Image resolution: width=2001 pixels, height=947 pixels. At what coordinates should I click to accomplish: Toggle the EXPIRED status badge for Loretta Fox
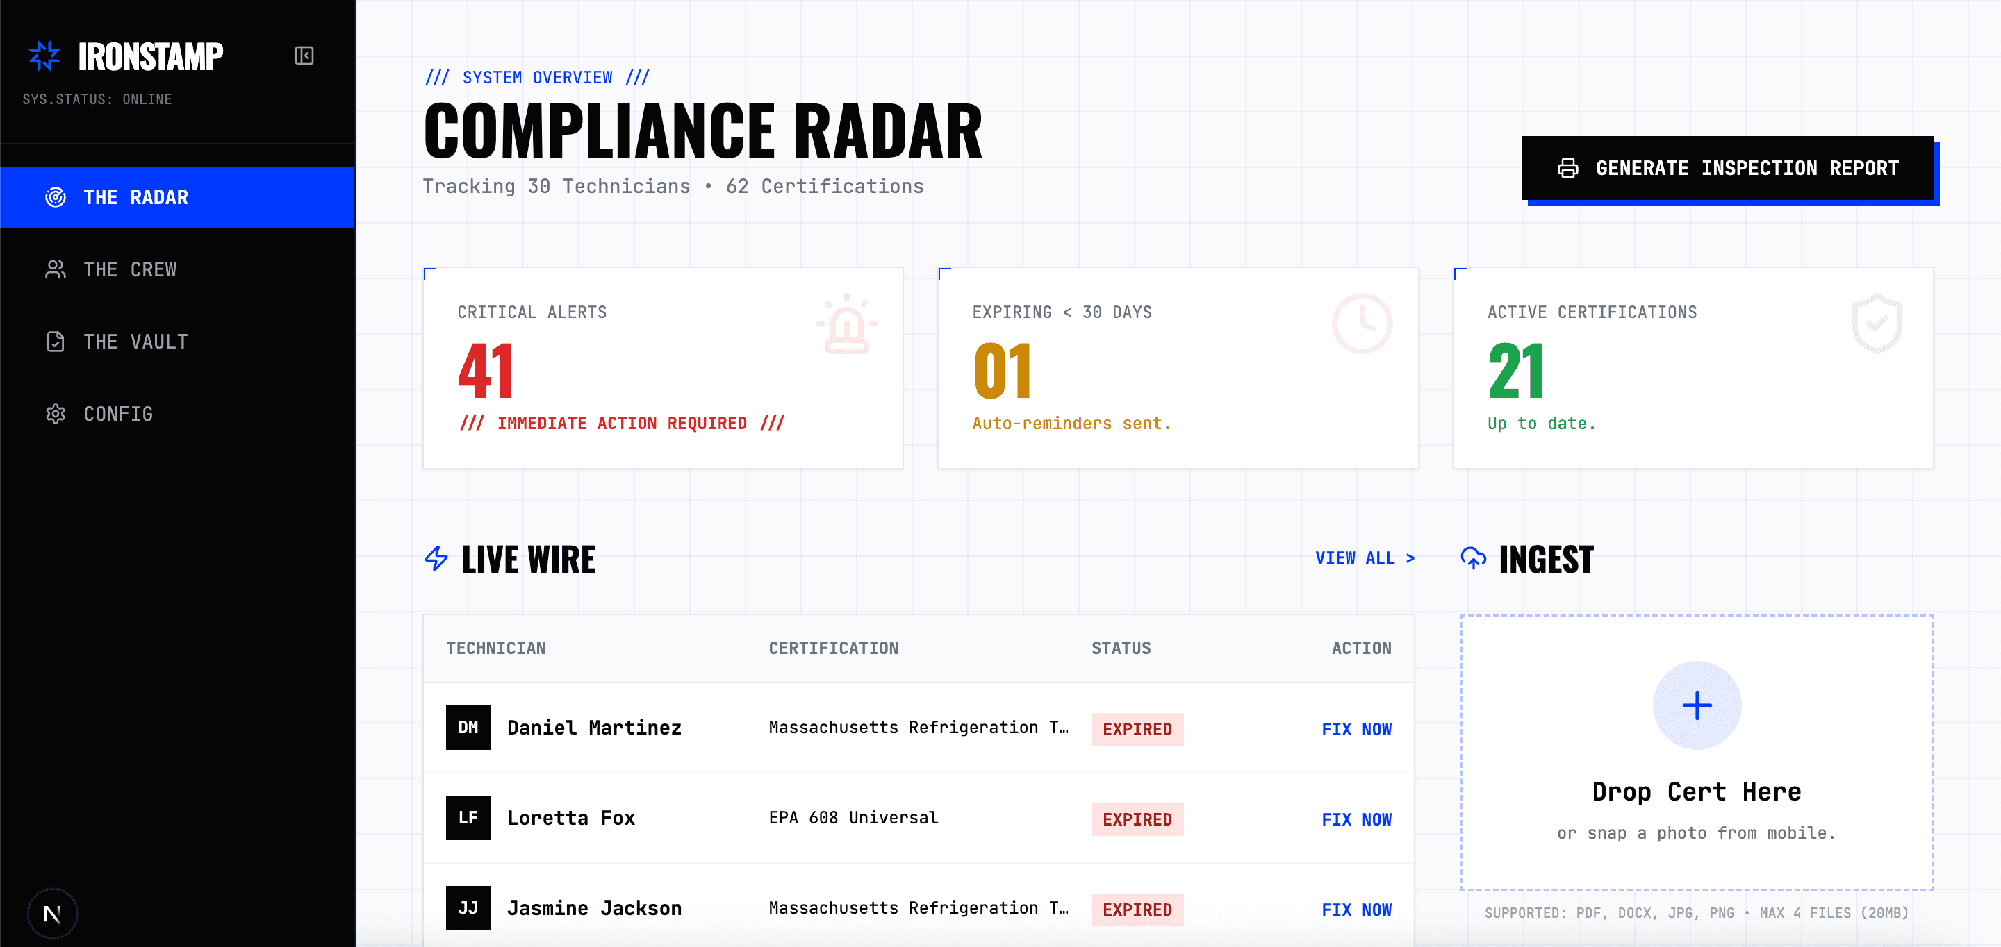click(x=1137, y=819)
